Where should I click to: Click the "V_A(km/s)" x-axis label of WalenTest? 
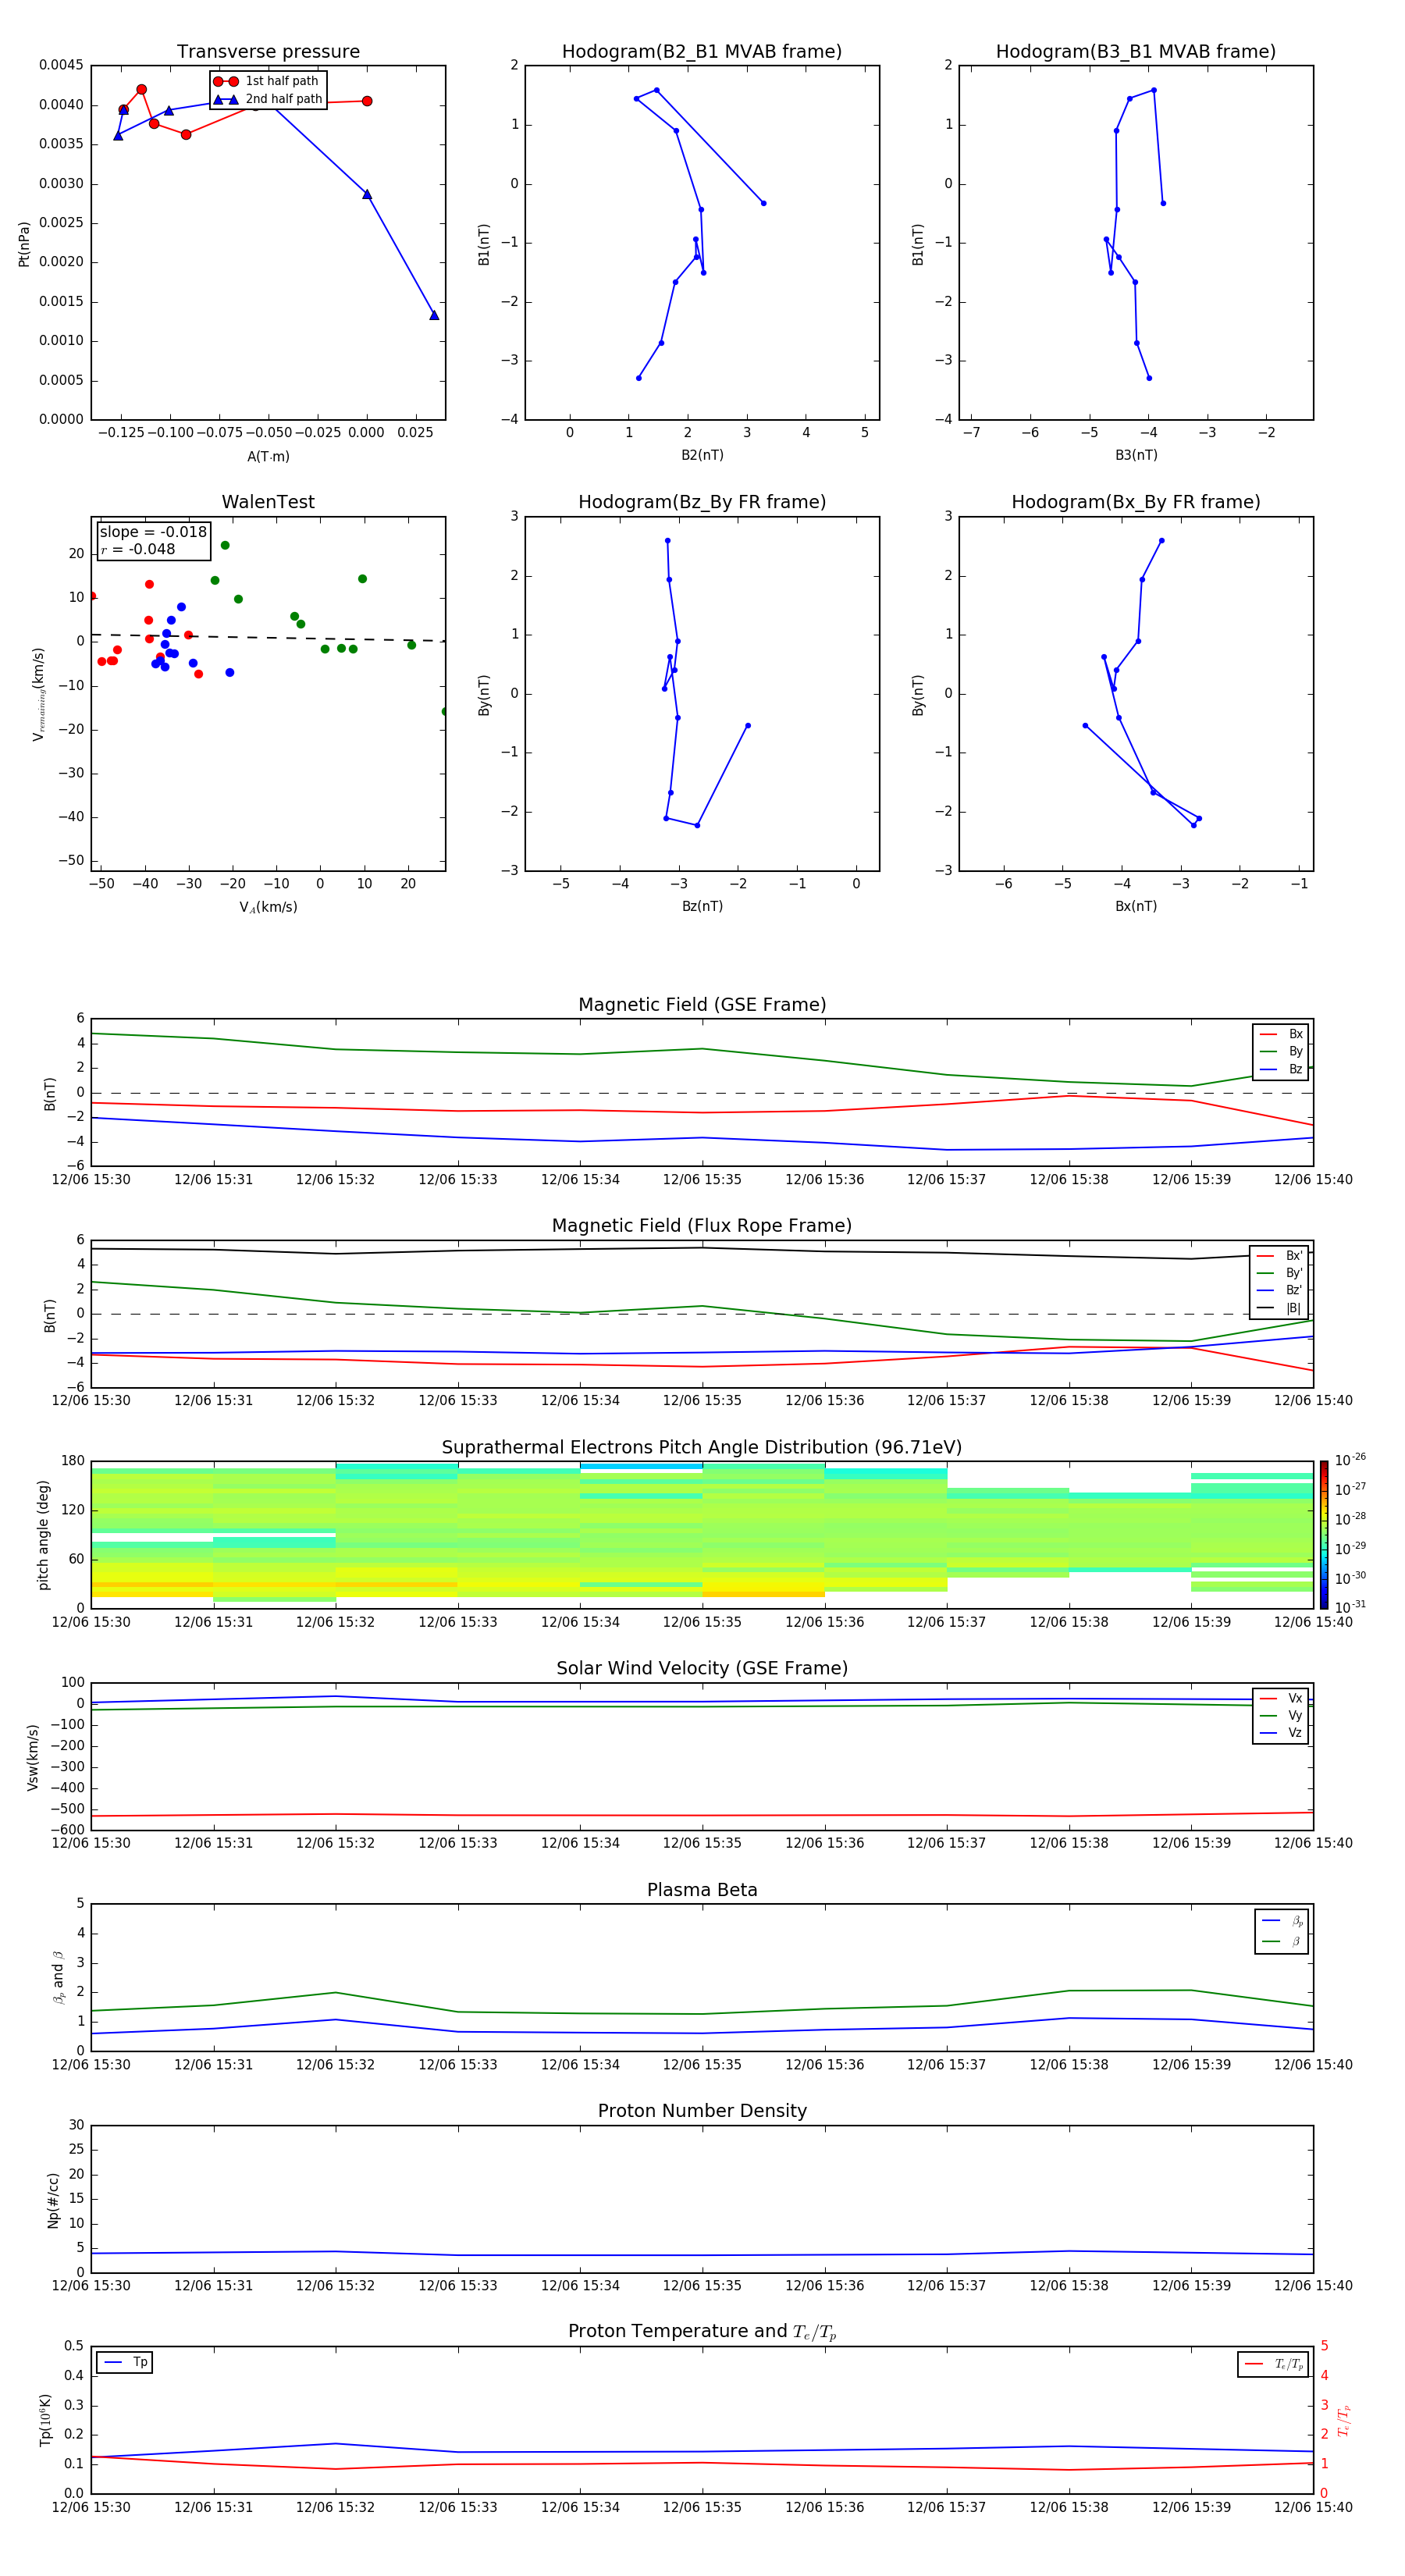click(268, 907)
